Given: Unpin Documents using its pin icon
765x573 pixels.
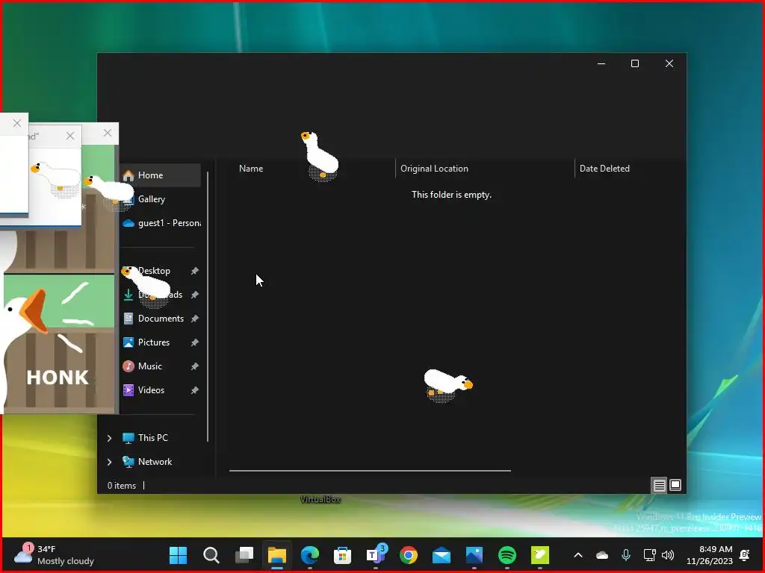Looking at the screenshot, I should pyautogui.click(x=195, y=319).
